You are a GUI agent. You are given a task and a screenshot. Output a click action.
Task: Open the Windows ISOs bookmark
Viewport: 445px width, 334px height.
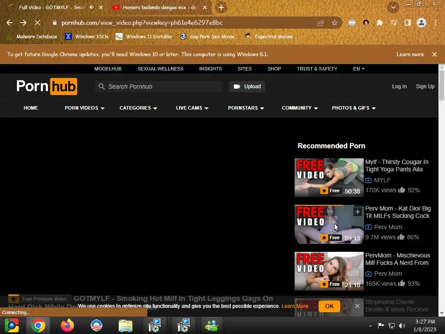(87, 37)
